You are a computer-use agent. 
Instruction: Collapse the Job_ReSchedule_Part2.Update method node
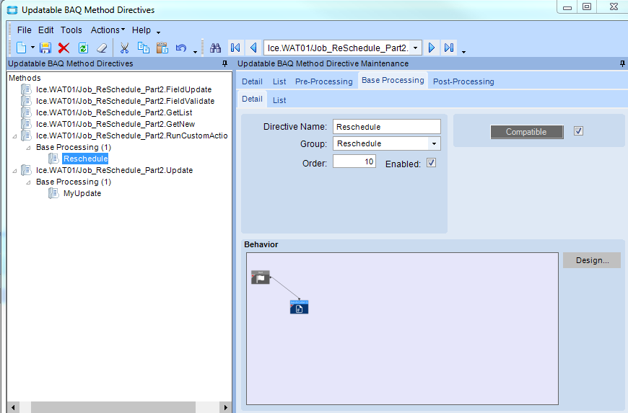click(15, 171)
